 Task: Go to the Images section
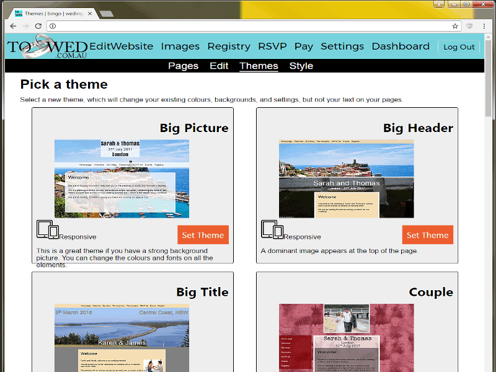pos(180,46)
